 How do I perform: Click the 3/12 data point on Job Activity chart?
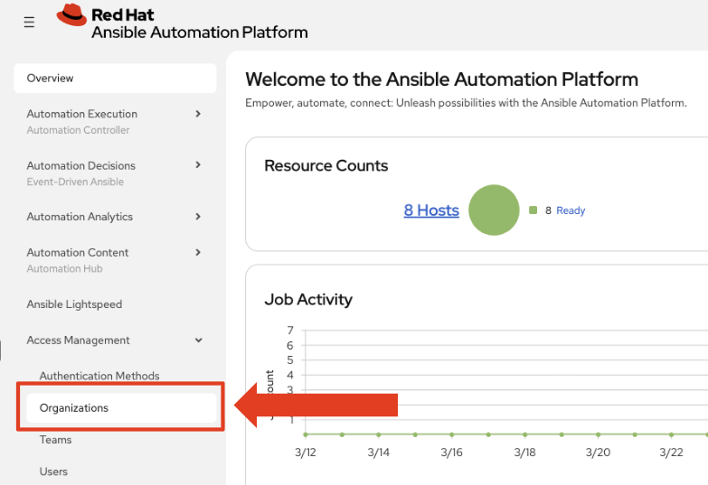(306, 434)
